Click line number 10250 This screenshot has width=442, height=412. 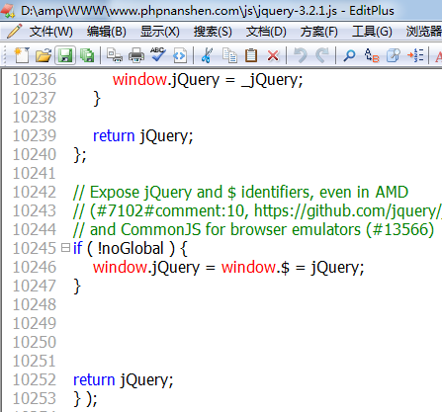(35, 342)
